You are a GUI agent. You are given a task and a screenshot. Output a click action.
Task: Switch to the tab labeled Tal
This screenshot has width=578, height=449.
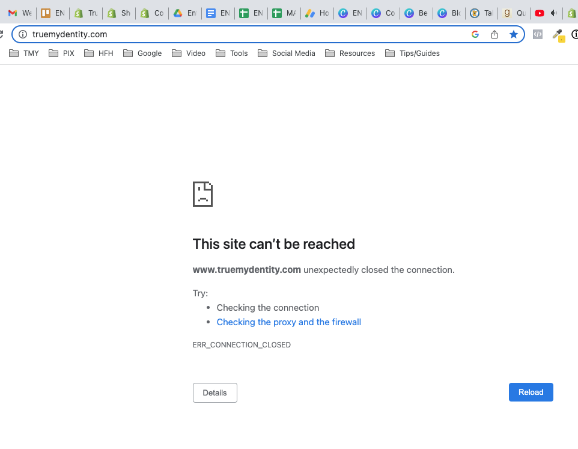coord(482,13)
